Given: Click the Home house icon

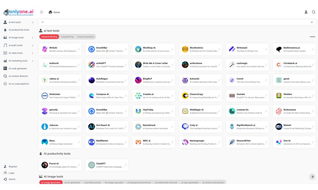Looking at the screenshot, I should [50, 12].
